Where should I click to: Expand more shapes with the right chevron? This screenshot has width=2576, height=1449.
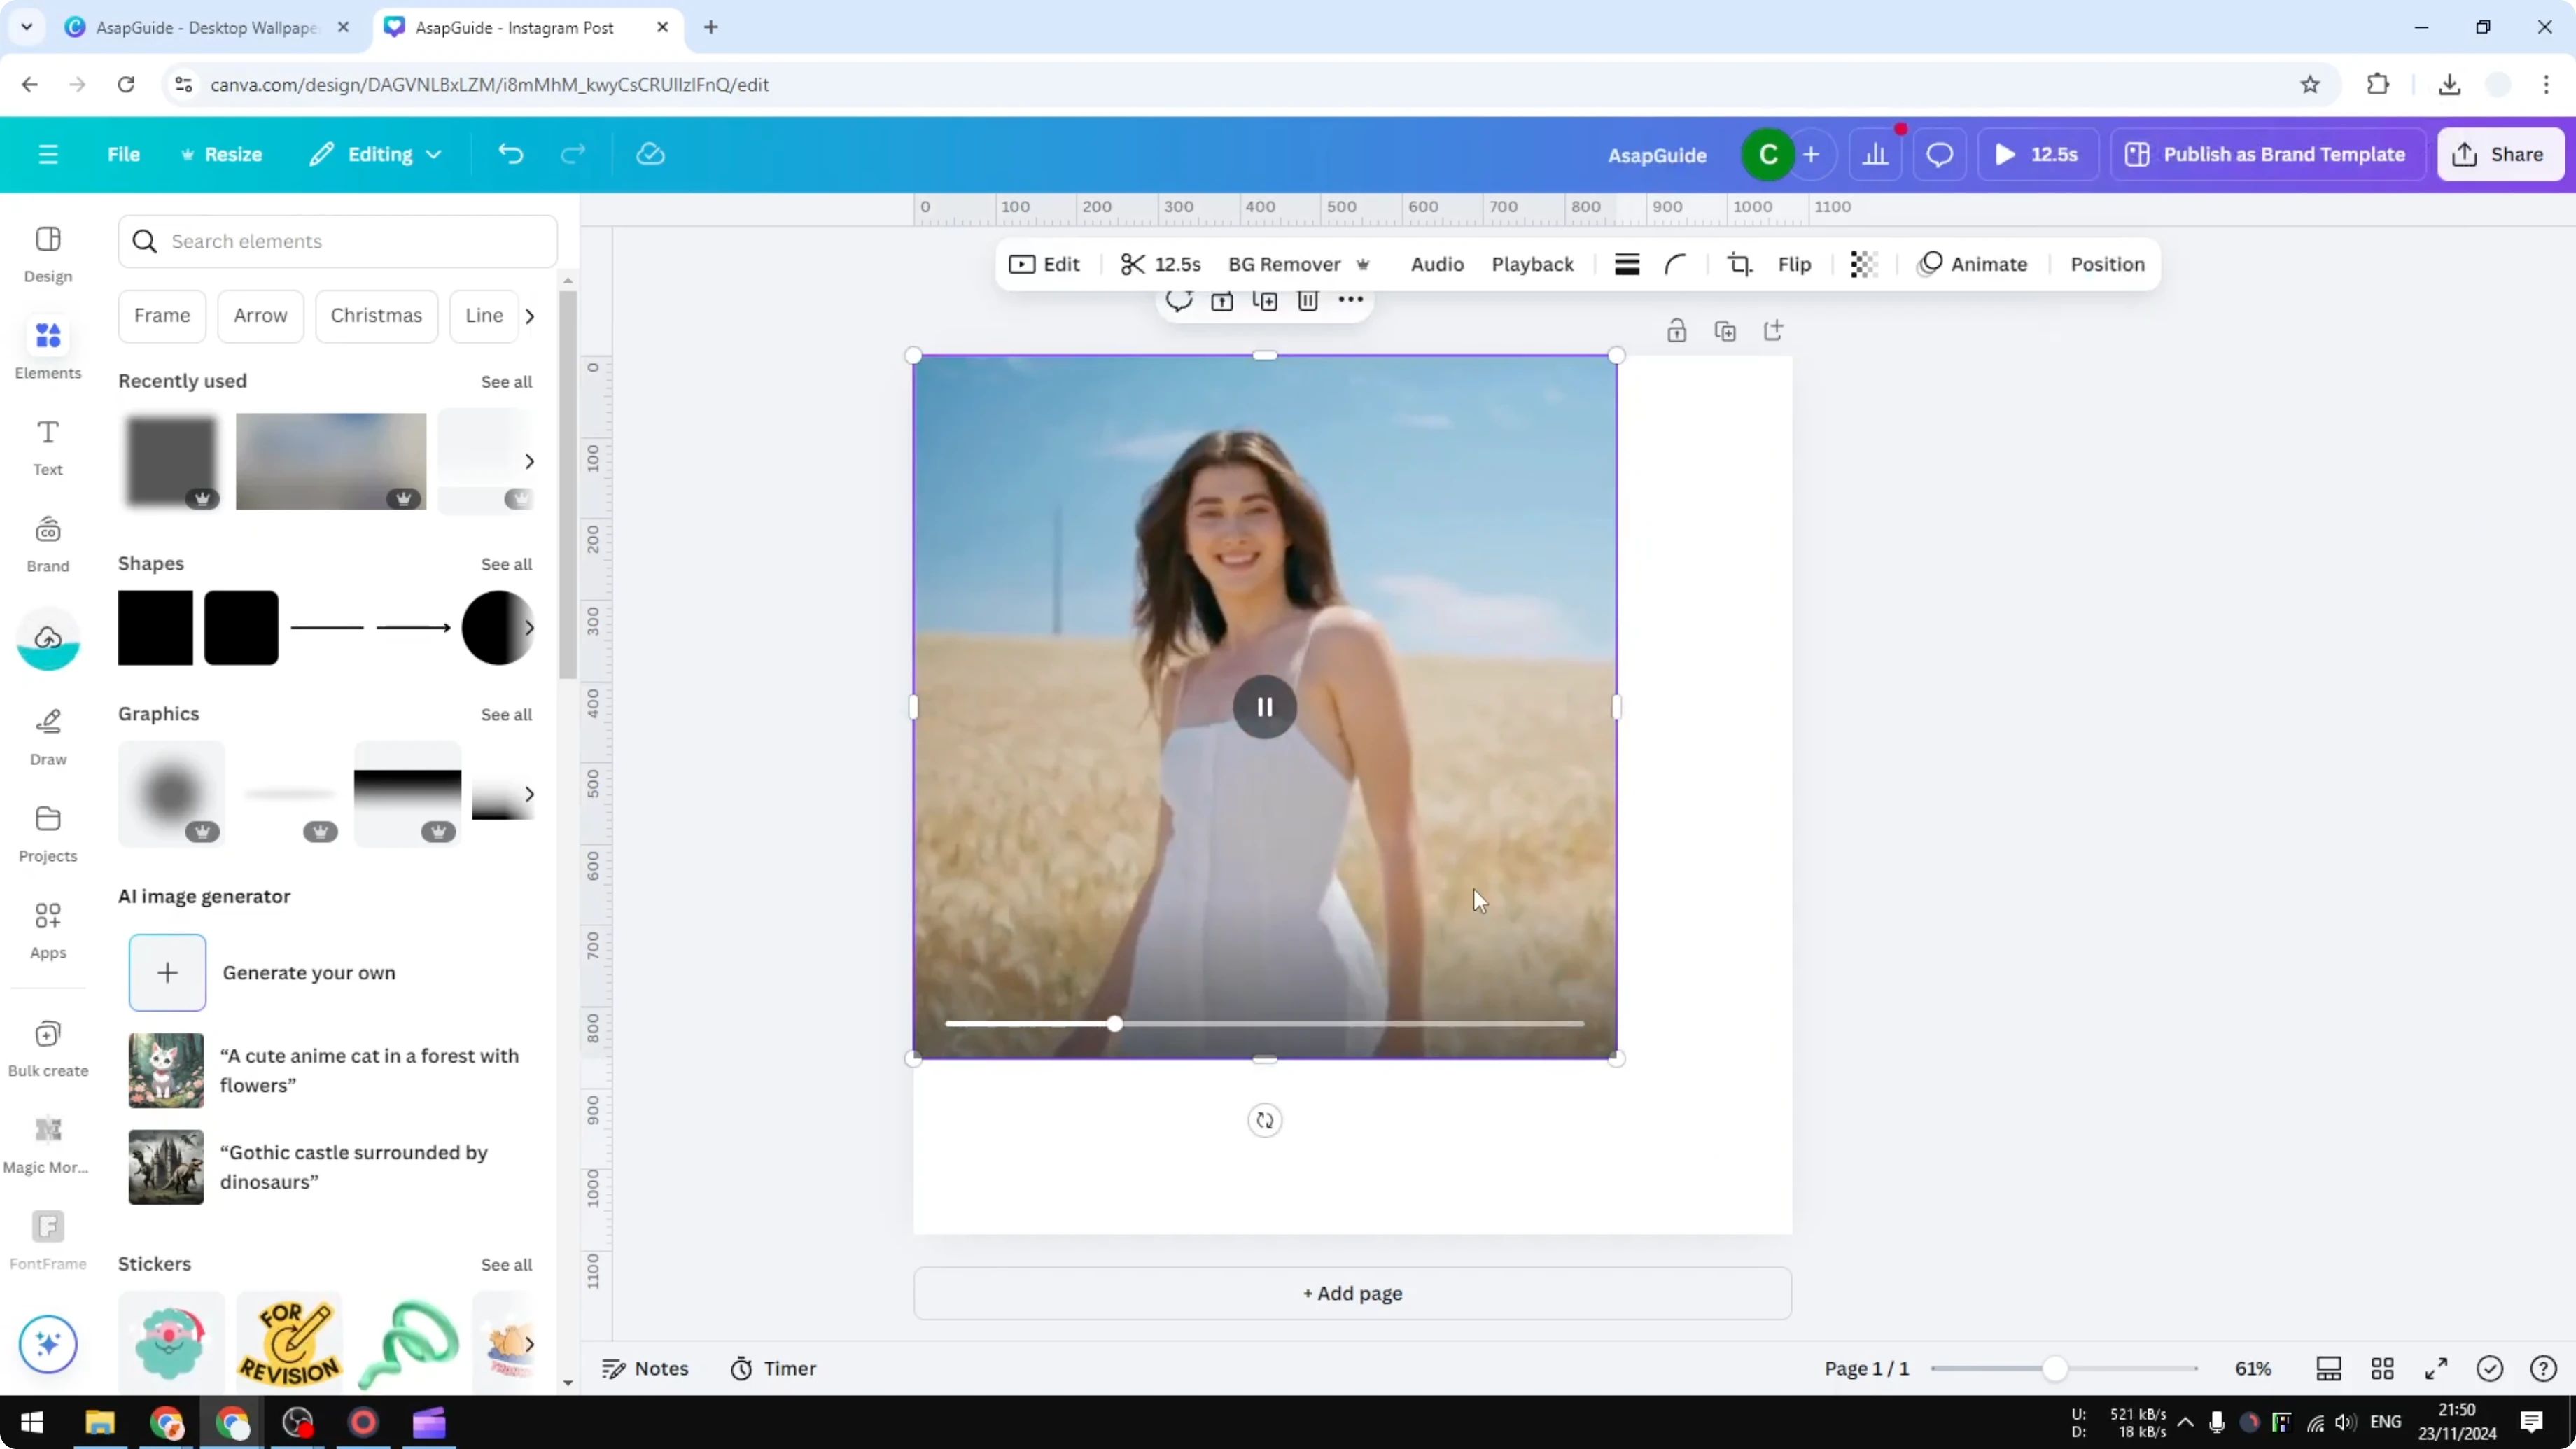click(530, 627)
